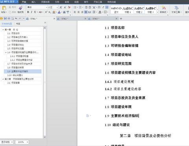Open the underline style dropdown arrow

(x=37, y=12)
